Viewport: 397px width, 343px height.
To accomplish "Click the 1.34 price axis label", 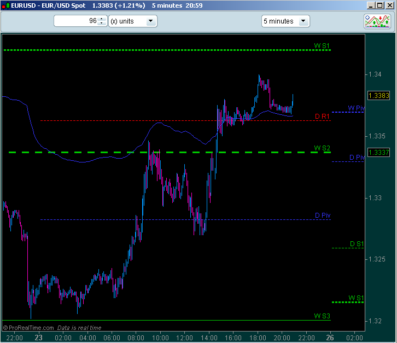I will 375,74.
